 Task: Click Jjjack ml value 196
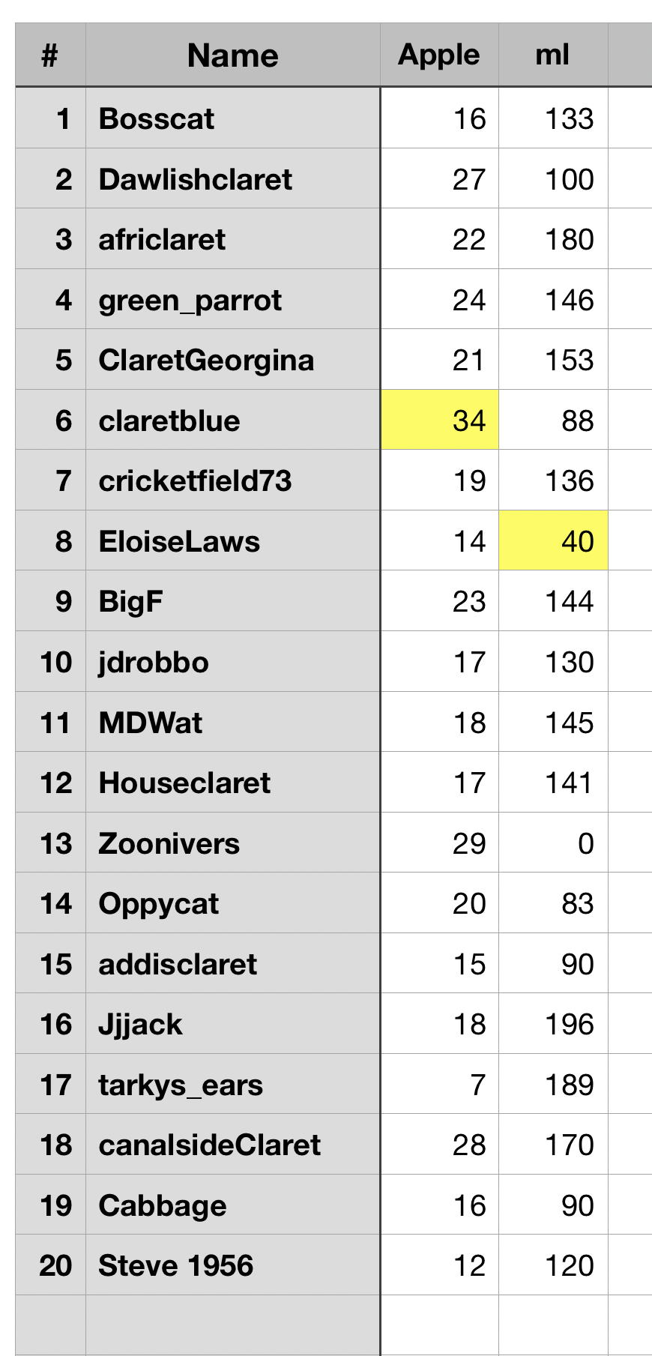553,1024
